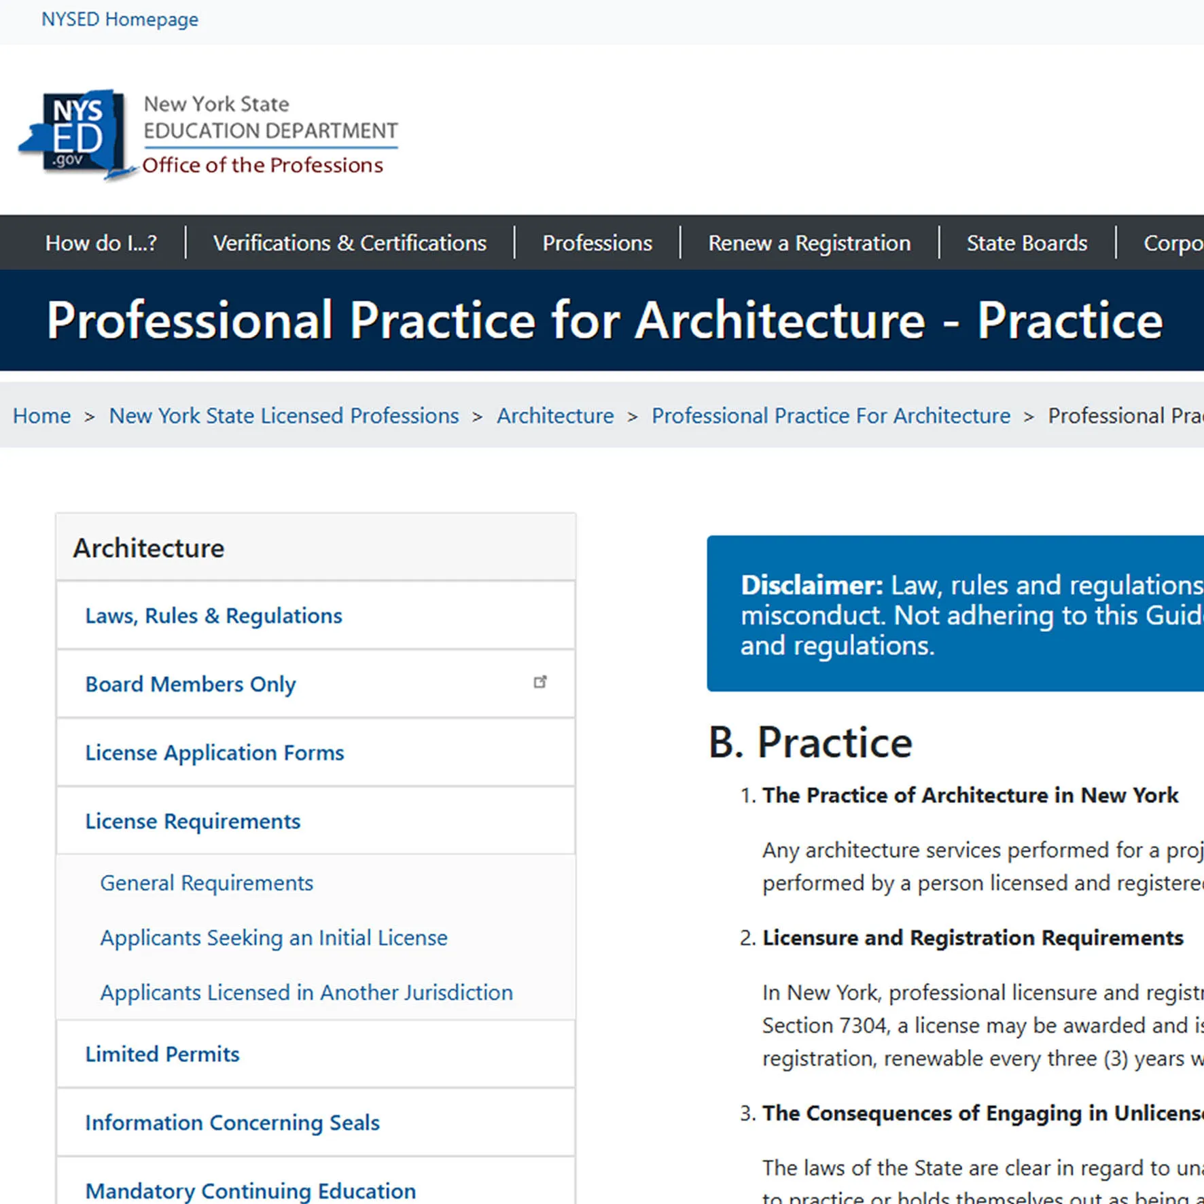Open Limited Permits sidebar link
This screenshot has height=1204, width=1204.
tap(316, 1054)
